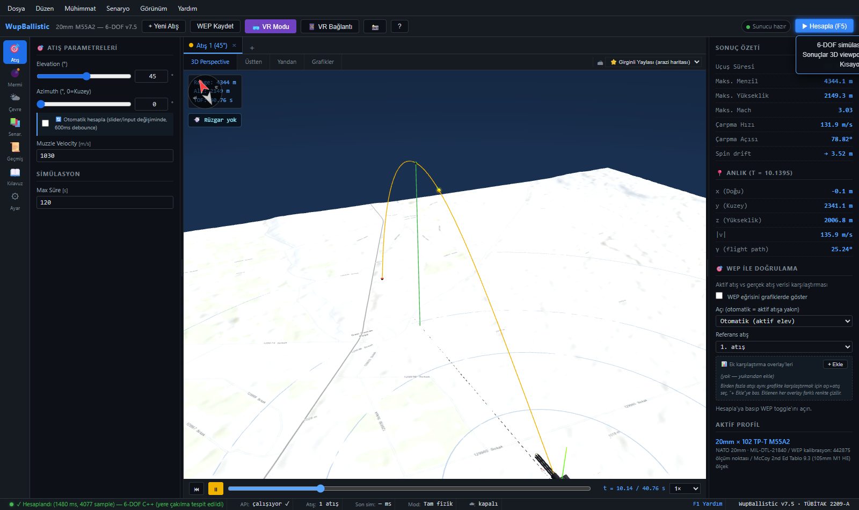Open the Mermi sidebar panel

pyautogui.click(x=15, y=77)
